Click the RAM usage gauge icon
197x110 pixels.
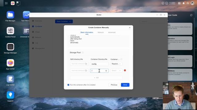coord(167,3)
